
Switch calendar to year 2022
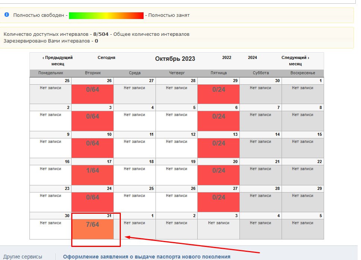pyautogui.click(x=226, y=58)
